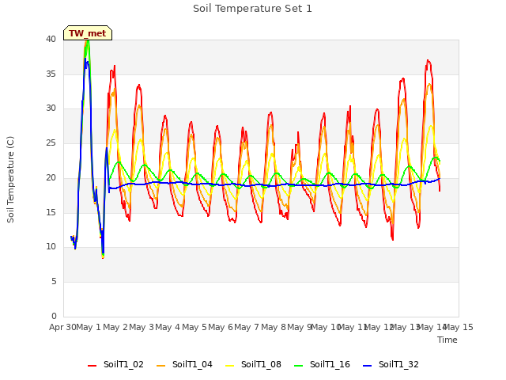Click the yellow SoilT1_08 legend swatch

click(x=230, y=366)
